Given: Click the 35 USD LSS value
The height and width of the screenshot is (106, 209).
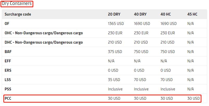Looking at the screenshot, I should coord(114,80).
